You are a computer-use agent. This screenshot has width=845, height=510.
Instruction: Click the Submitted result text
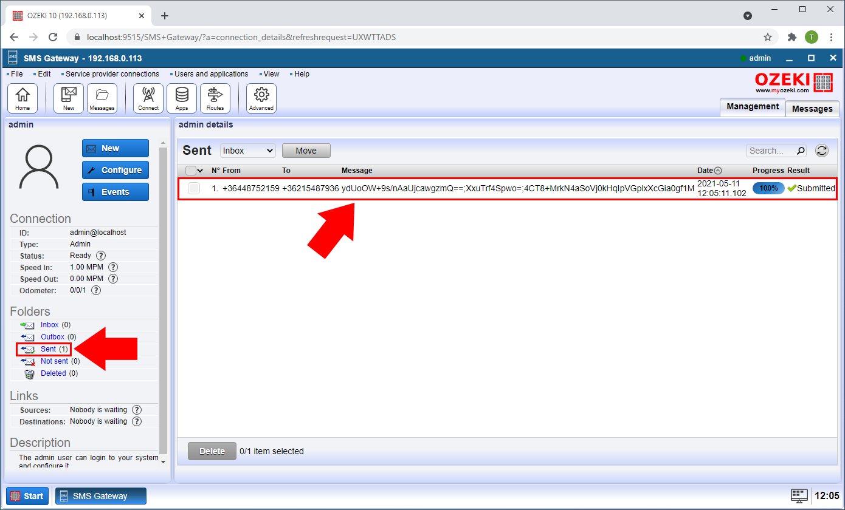click(816, 188)
